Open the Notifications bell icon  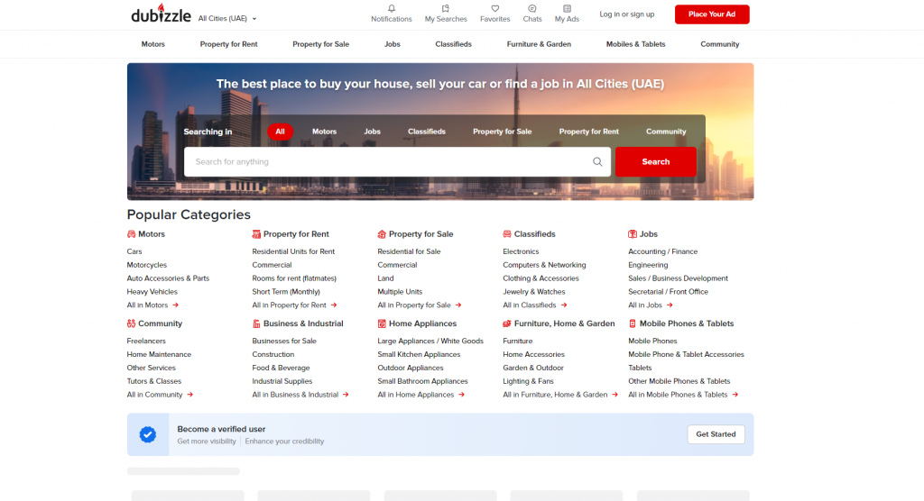392,9
